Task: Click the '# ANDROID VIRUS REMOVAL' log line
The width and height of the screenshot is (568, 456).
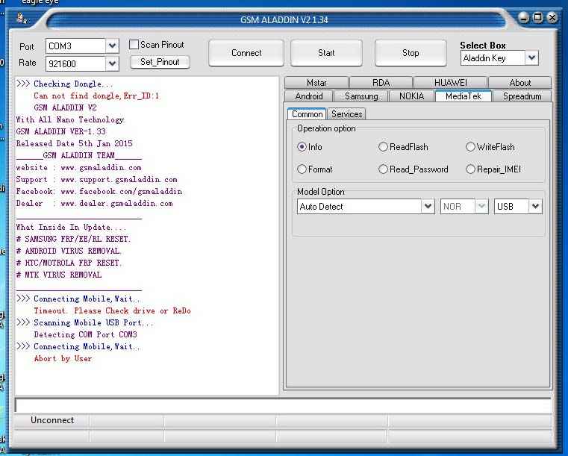Action: [69, 251]
